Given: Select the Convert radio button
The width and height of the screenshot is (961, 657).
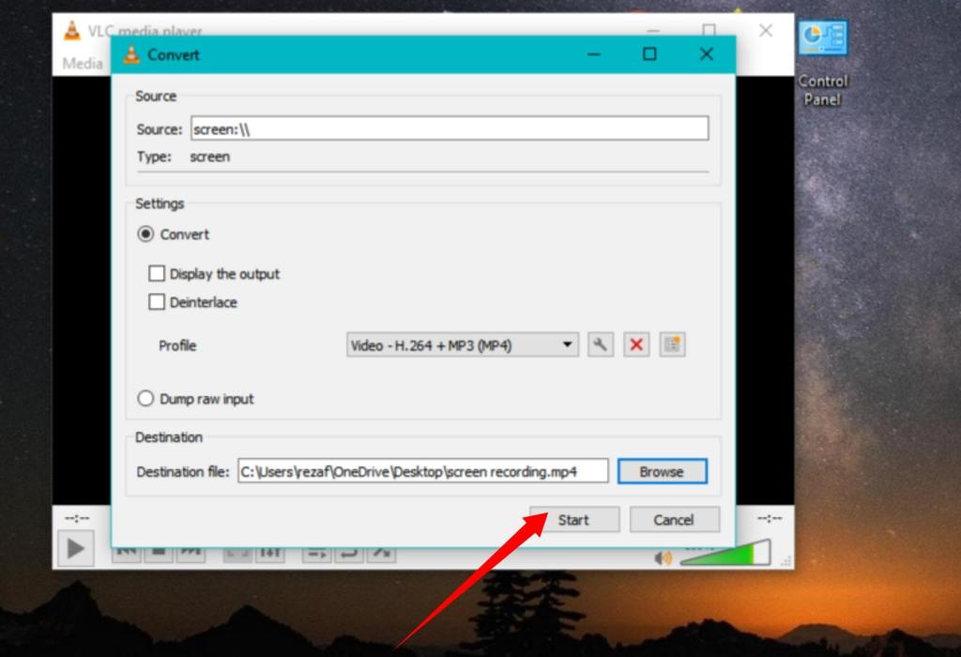Looking at the screenshot, I should point(145,235).
